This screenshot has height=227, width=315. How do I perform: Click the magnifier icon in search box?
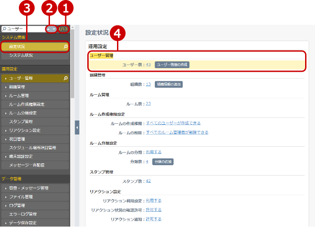4,29
